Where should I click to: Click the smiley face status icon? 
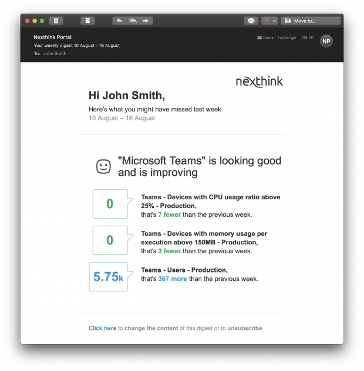click(x=103, y=166)
